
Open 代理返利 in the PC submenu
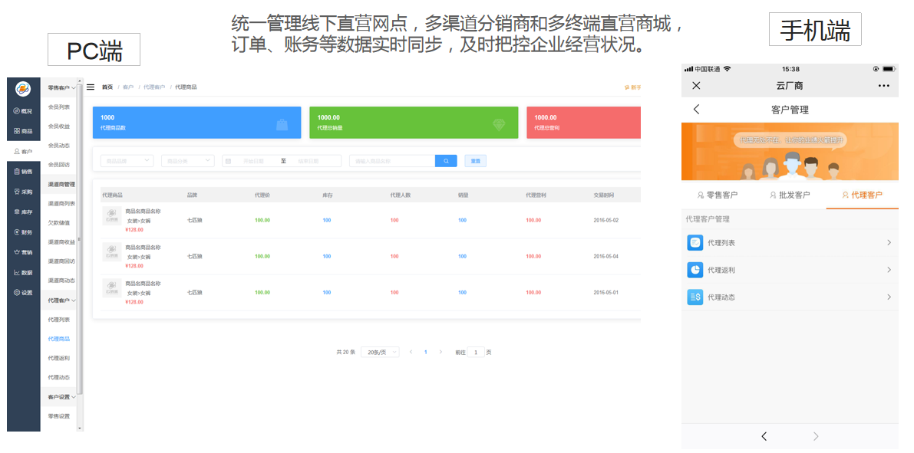coord(59,358)
